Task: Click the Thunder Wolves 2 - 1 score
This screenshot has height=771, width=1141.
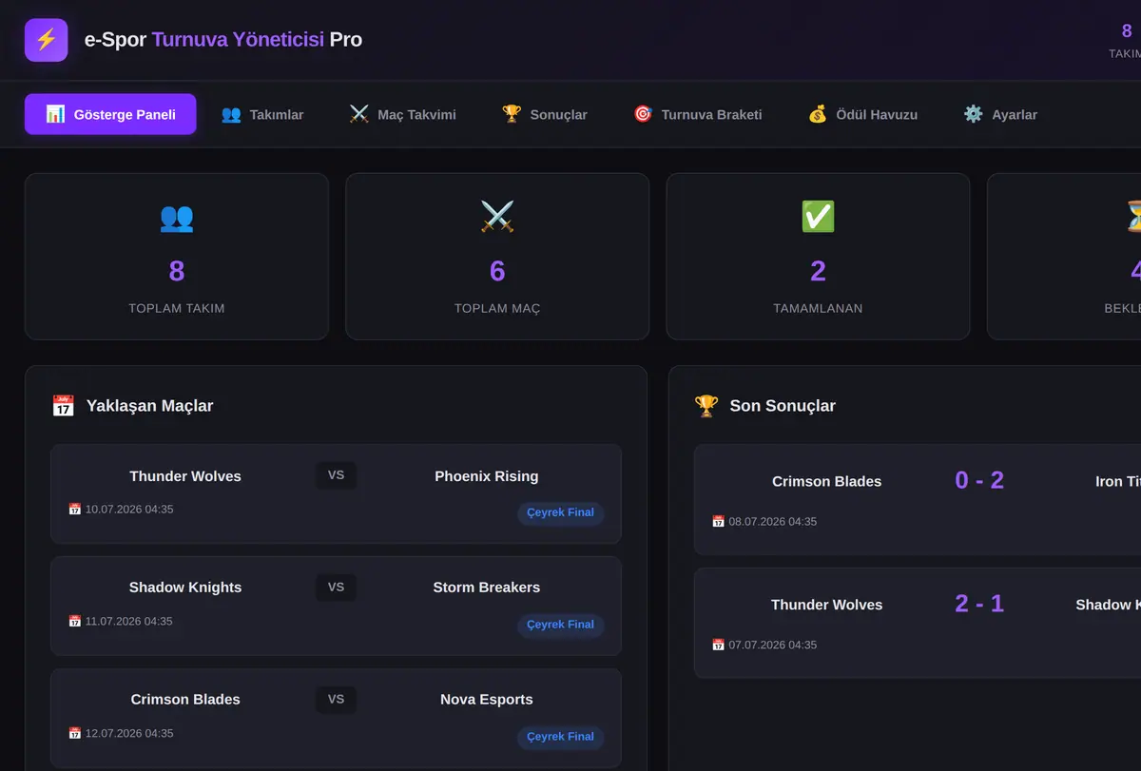Action: click(979, 604)
